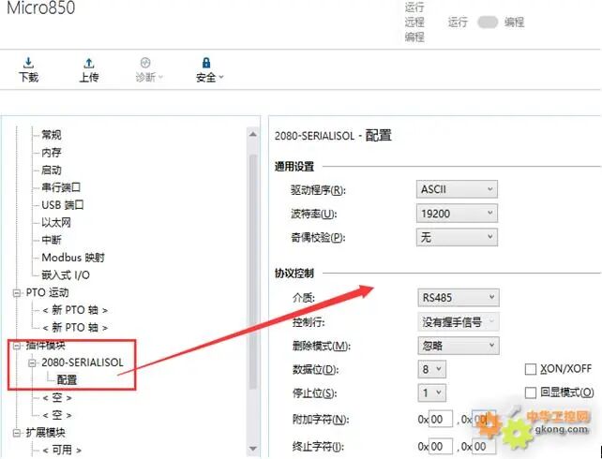Select the second < 新 PTO 轴 > item

75,328
